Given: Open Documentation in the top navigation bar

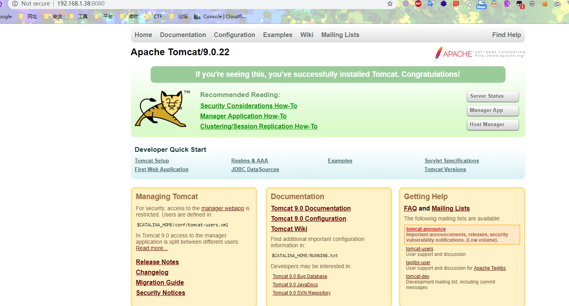Looking at the screenshot, I should [x=183, y=35].
